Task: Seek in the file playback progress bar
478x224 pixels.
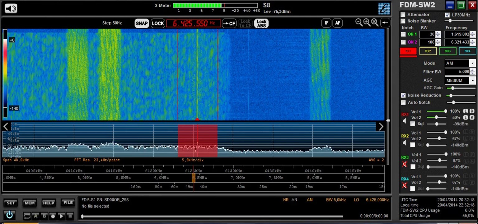Action: click(x=212, y=216)
